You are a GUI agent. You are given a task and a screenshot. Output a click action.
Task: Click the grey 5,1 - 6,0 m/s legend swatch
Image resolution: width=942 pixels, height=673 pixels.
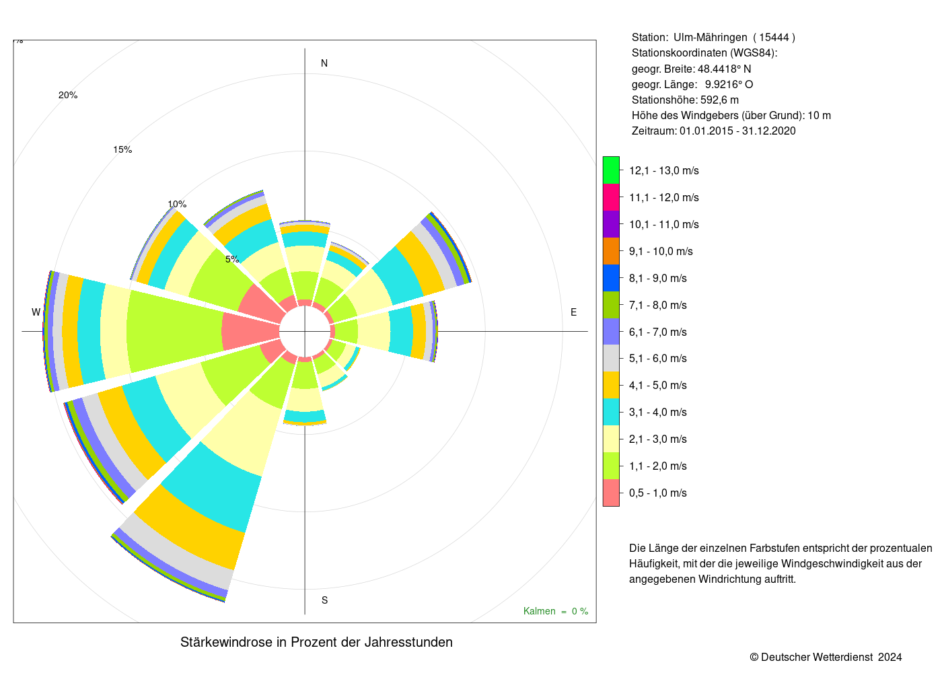click(x=611, y=358)
